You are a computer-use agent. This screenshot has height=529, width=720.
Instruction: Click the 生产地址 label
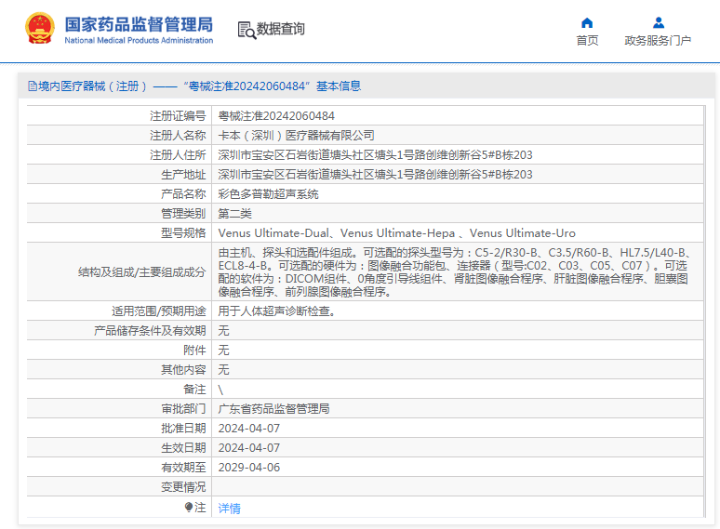point(183,175)
